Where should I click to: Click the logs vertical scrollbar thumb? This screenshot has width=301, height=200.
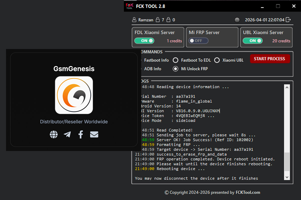287,161
